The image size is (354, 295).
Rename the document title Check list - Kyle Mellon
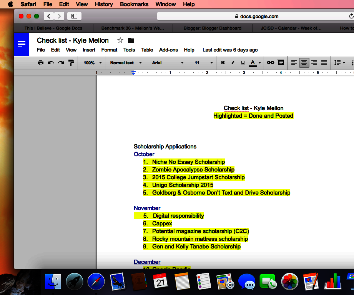coord(73,40)
